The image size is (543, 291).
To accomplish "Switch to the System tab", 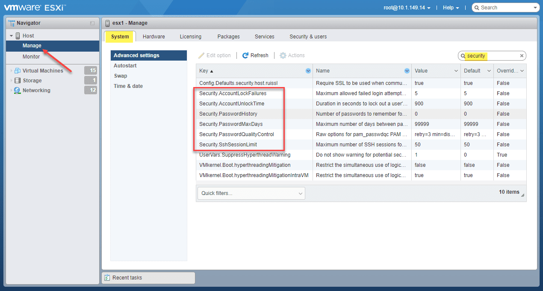I will pyautogui.click(x=120, y=37).
